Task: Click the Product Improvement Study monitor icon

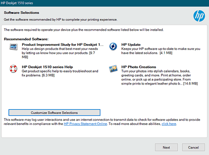Action: (13, 47)
